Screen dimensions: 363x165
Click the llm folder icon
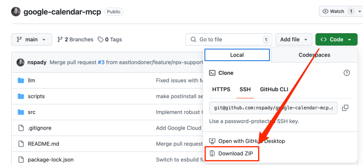21,81
